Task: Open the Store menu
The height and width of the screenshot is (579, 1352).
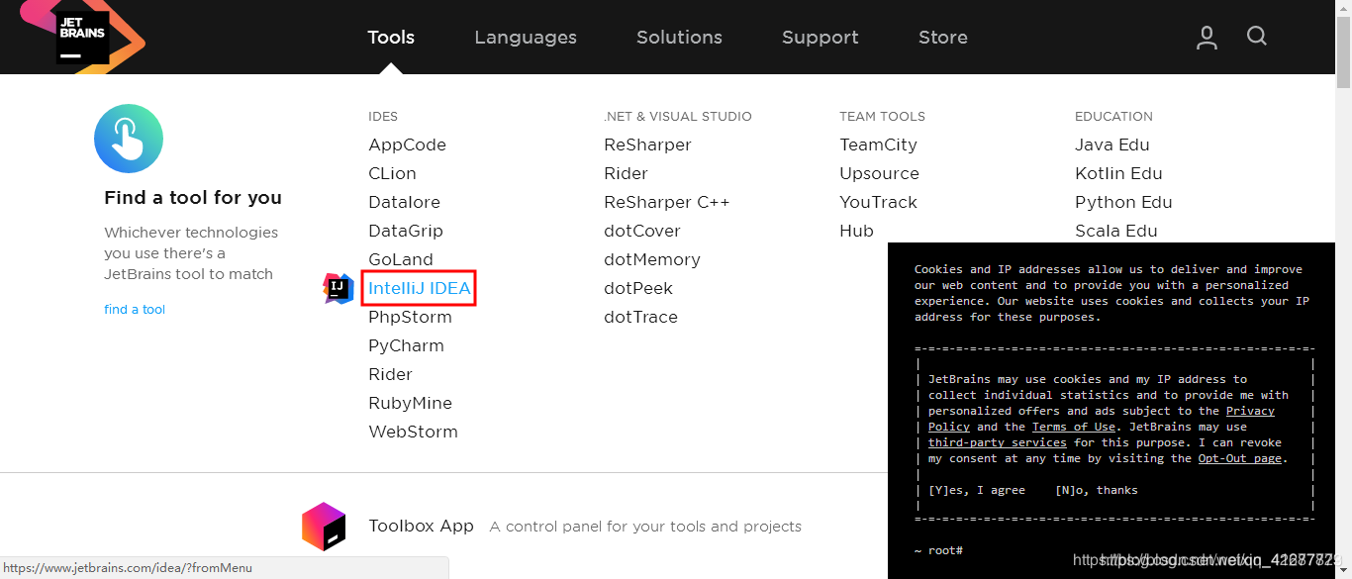Action: 943,38
